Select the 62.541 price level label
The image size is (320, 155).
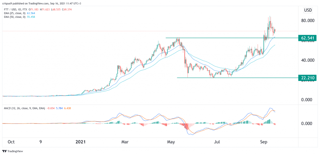coord(307,38)
